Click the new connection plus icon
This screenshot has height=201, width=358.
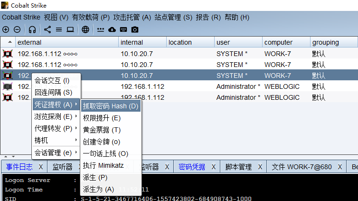6,29
